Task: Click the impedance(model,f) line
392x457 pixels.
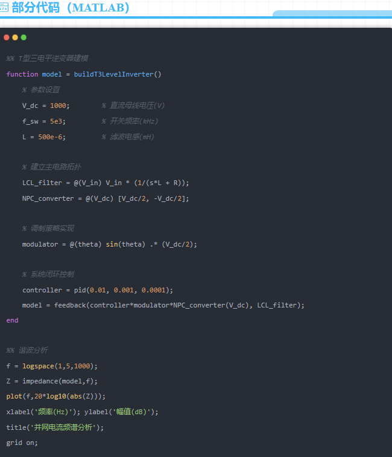Action: pyautogui.click(x=52, y=381)
